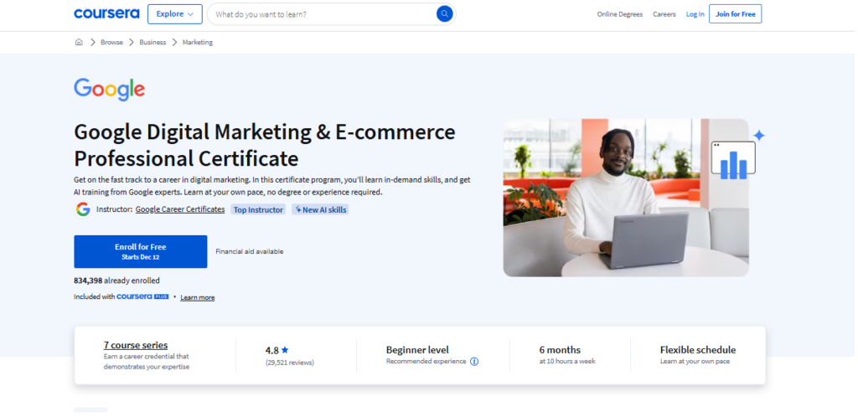
Task: Open the Google Career Certificates instructor link
Action: pos(180,209)
